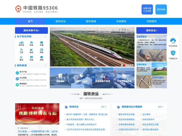Open 货运办理常见问题 link
The height and width of the screenshot is (136, 182).
[150, 125]
